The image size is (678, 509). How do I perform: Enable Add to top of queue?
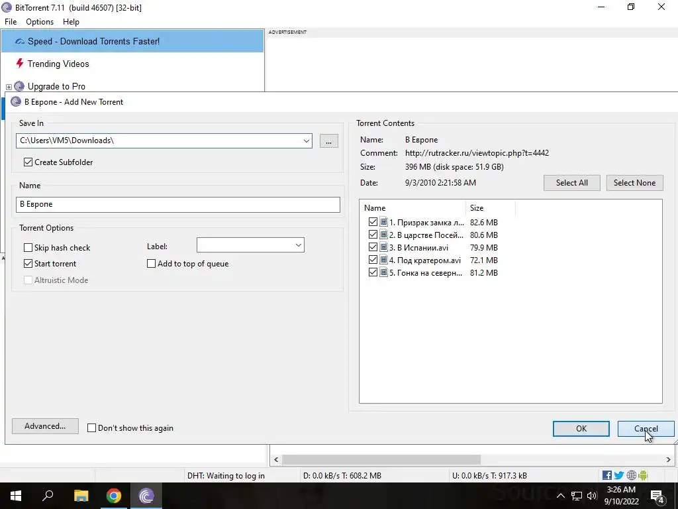click(152, 263)
